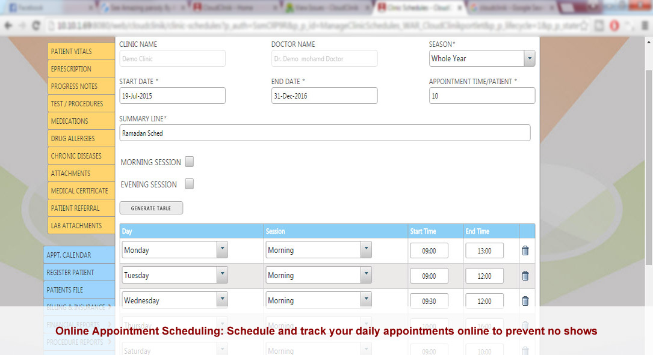Remove the Wednesday schedule entry

click(525, 301)
